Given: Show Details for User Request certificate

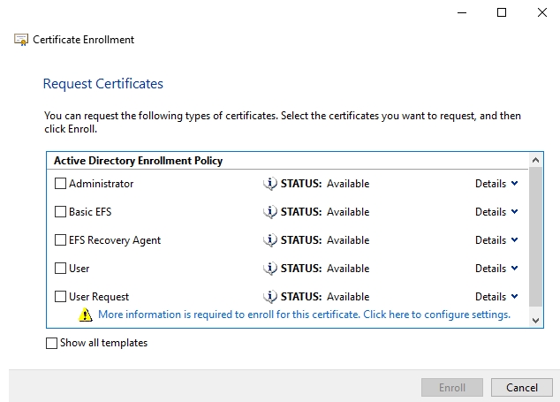Looking at the screenshot, I should click(x=496, y=297).
